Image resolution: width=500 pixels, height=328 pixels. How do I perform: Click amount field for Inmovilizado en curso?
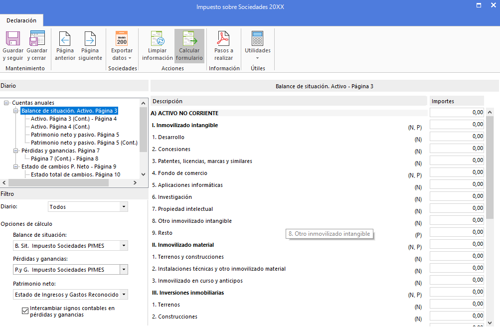coord(457,280)
